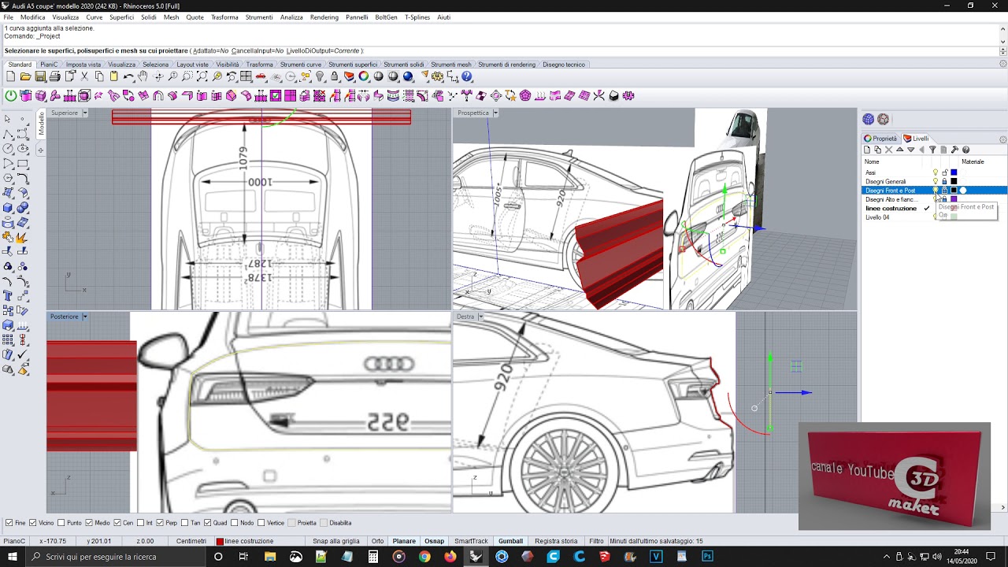Viewport: 1008px width, 567px height.
Task: Toggle Orto mode in status bar
Action: click(377, 541)
